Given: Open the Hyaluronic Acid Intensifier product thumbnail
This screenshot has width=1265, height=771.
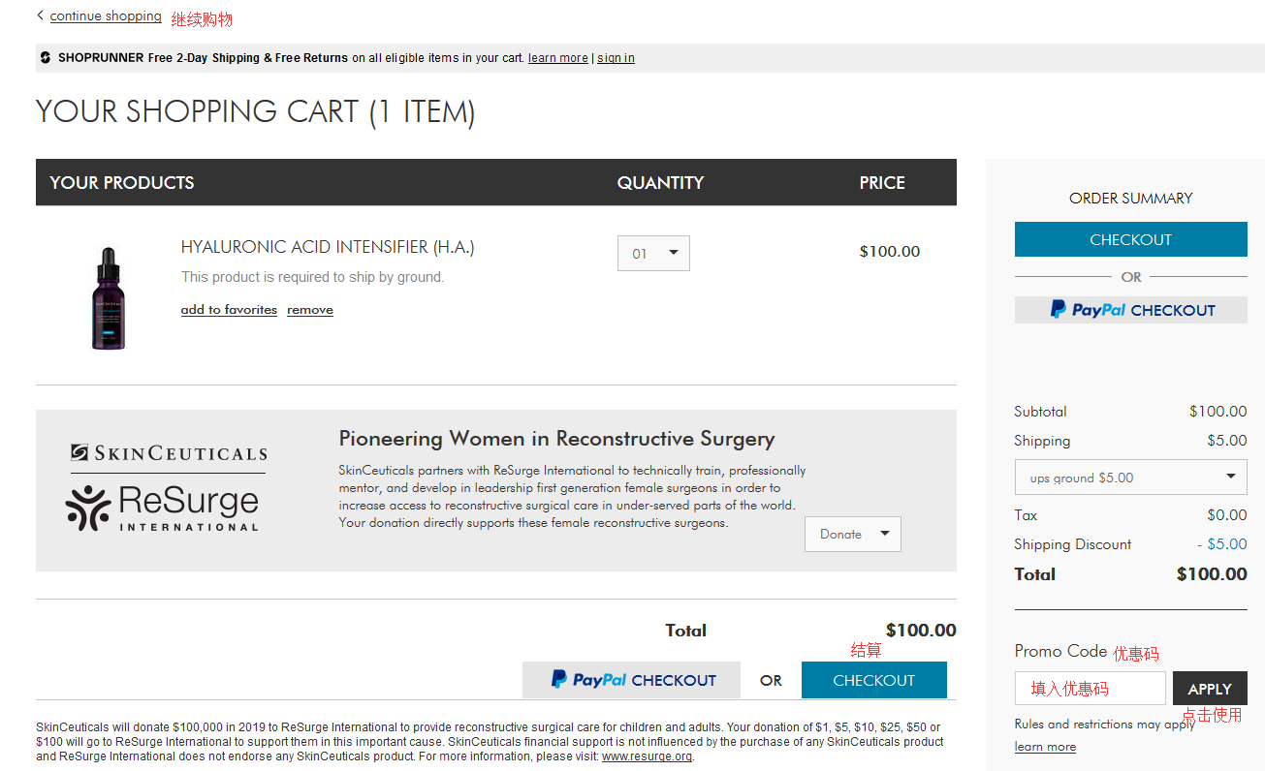Looking at the screenshot, I should coord(108,297).
